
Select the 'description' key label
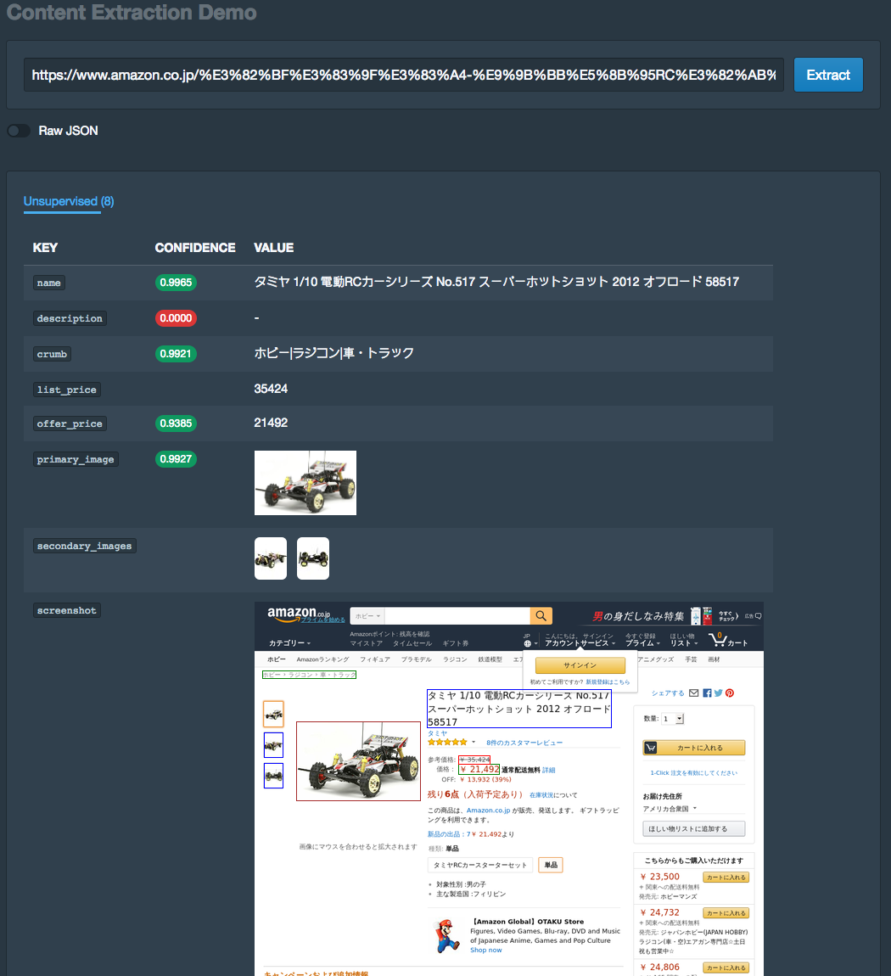(70, 318)
